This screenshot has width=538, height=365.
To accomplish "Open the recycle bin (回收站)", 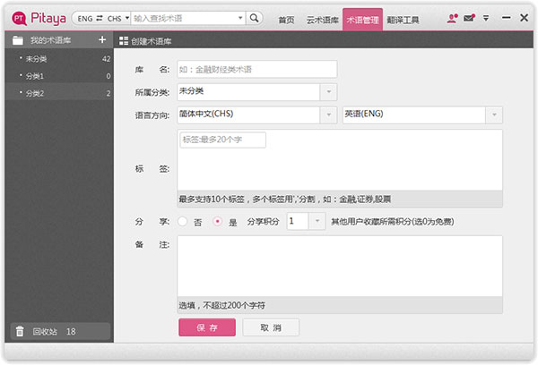I will (x=60, y=331).
